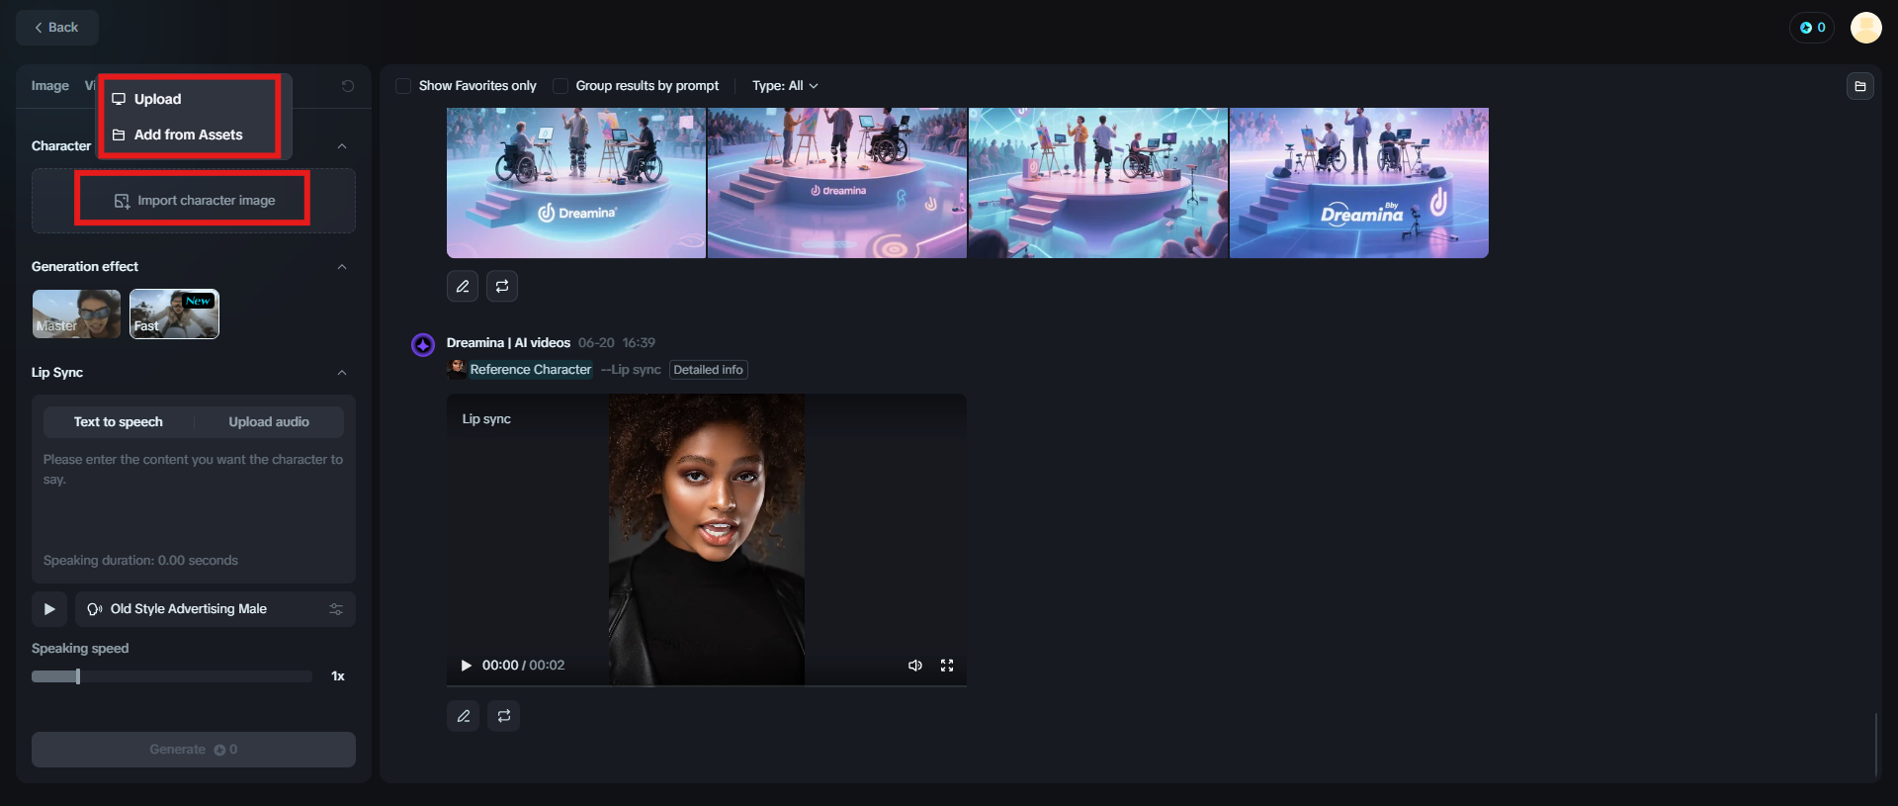Enable Show Favorites only checkbox
This screenshot has height=806, width=1898.
tap(403, 86)
